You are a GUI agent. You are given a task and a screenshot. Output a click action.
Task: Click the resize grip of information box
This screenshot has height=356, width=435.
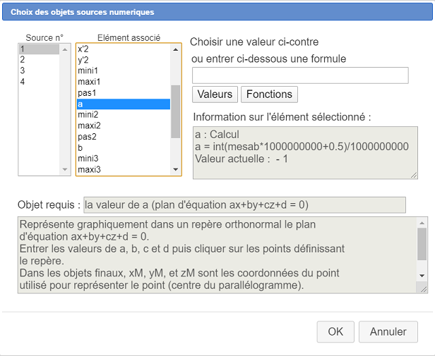pos(414,175)
